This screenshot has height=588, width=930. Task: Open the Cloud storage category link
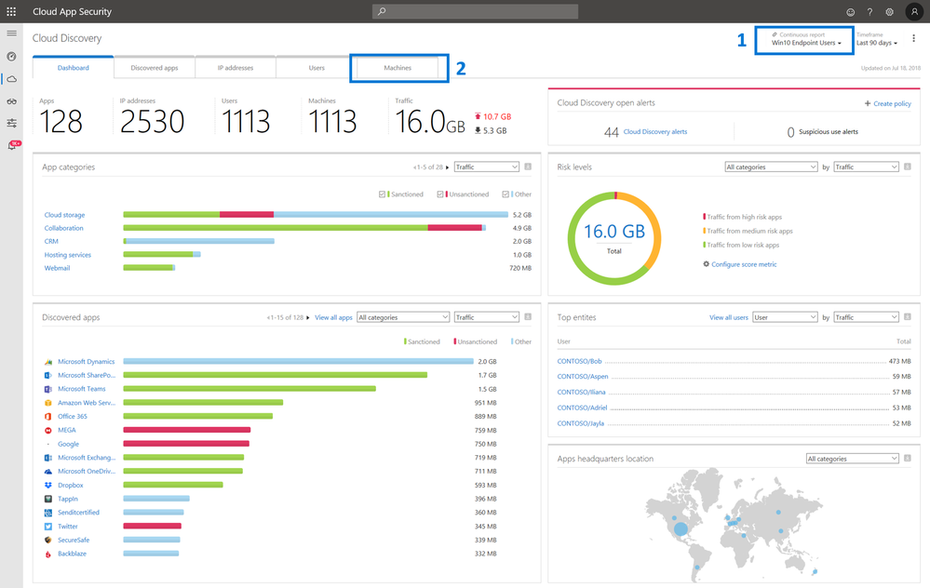64,215
